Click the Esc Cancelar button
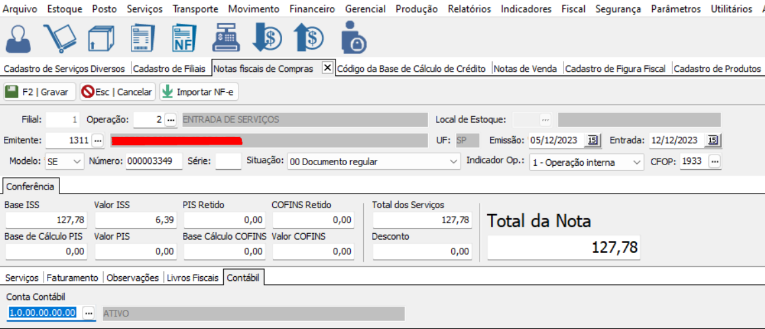The height and width of the screenshot is (329, 765). (x=117, y=92)
